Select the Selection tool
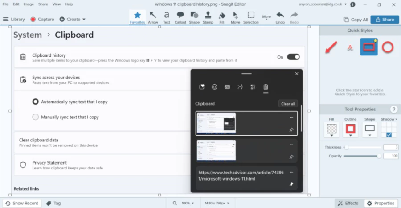The image size is (401, 208). (x=251, y=17)
